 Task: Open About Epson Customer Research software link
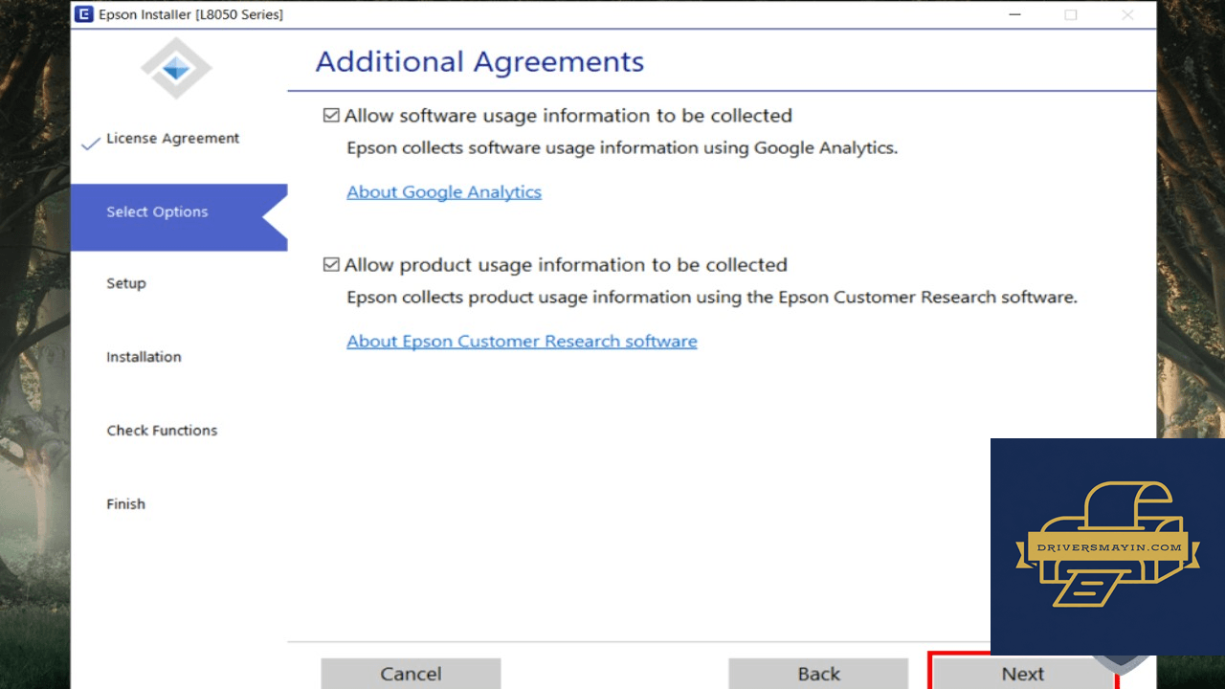click(x=522, y=341)
